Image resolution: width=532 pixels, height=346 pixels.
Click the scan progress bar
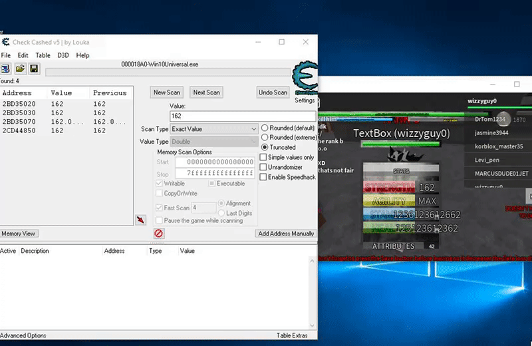click(168, 73)
